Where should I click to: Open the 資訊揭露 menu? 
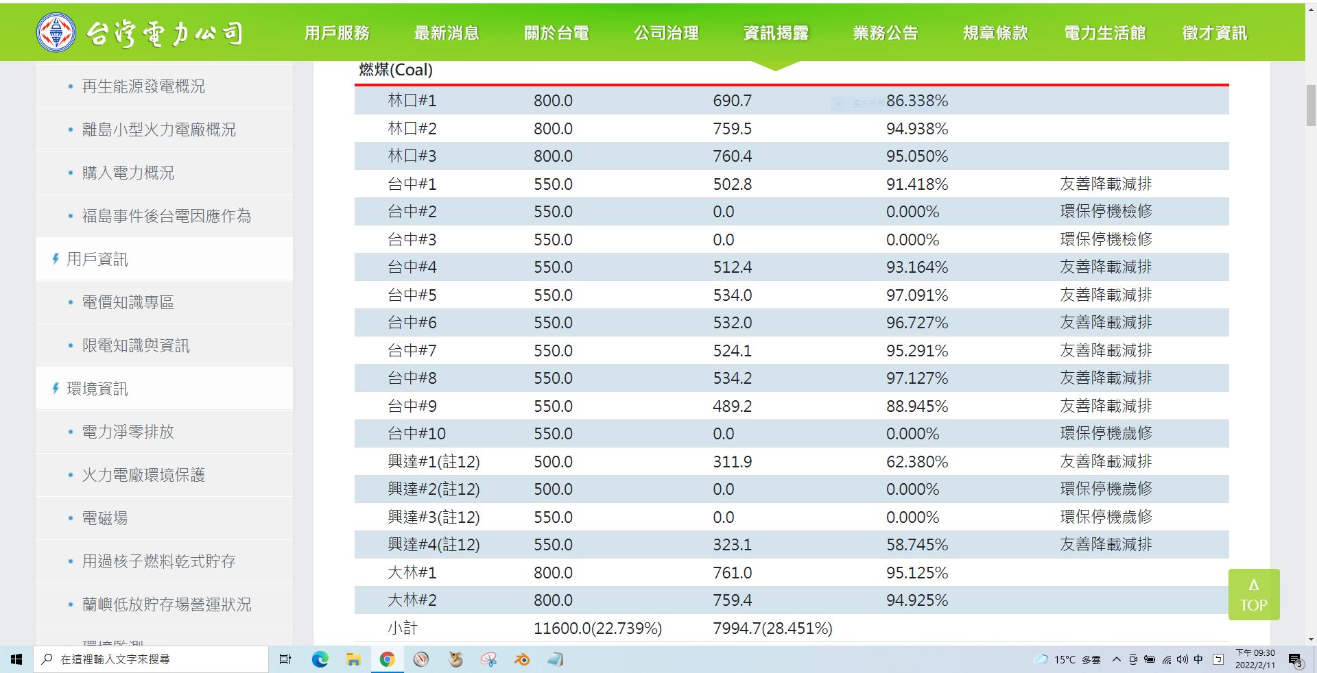coord(776,33)
